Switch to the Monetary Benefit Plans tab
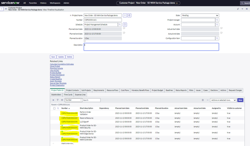 click(x=140, y=90)
